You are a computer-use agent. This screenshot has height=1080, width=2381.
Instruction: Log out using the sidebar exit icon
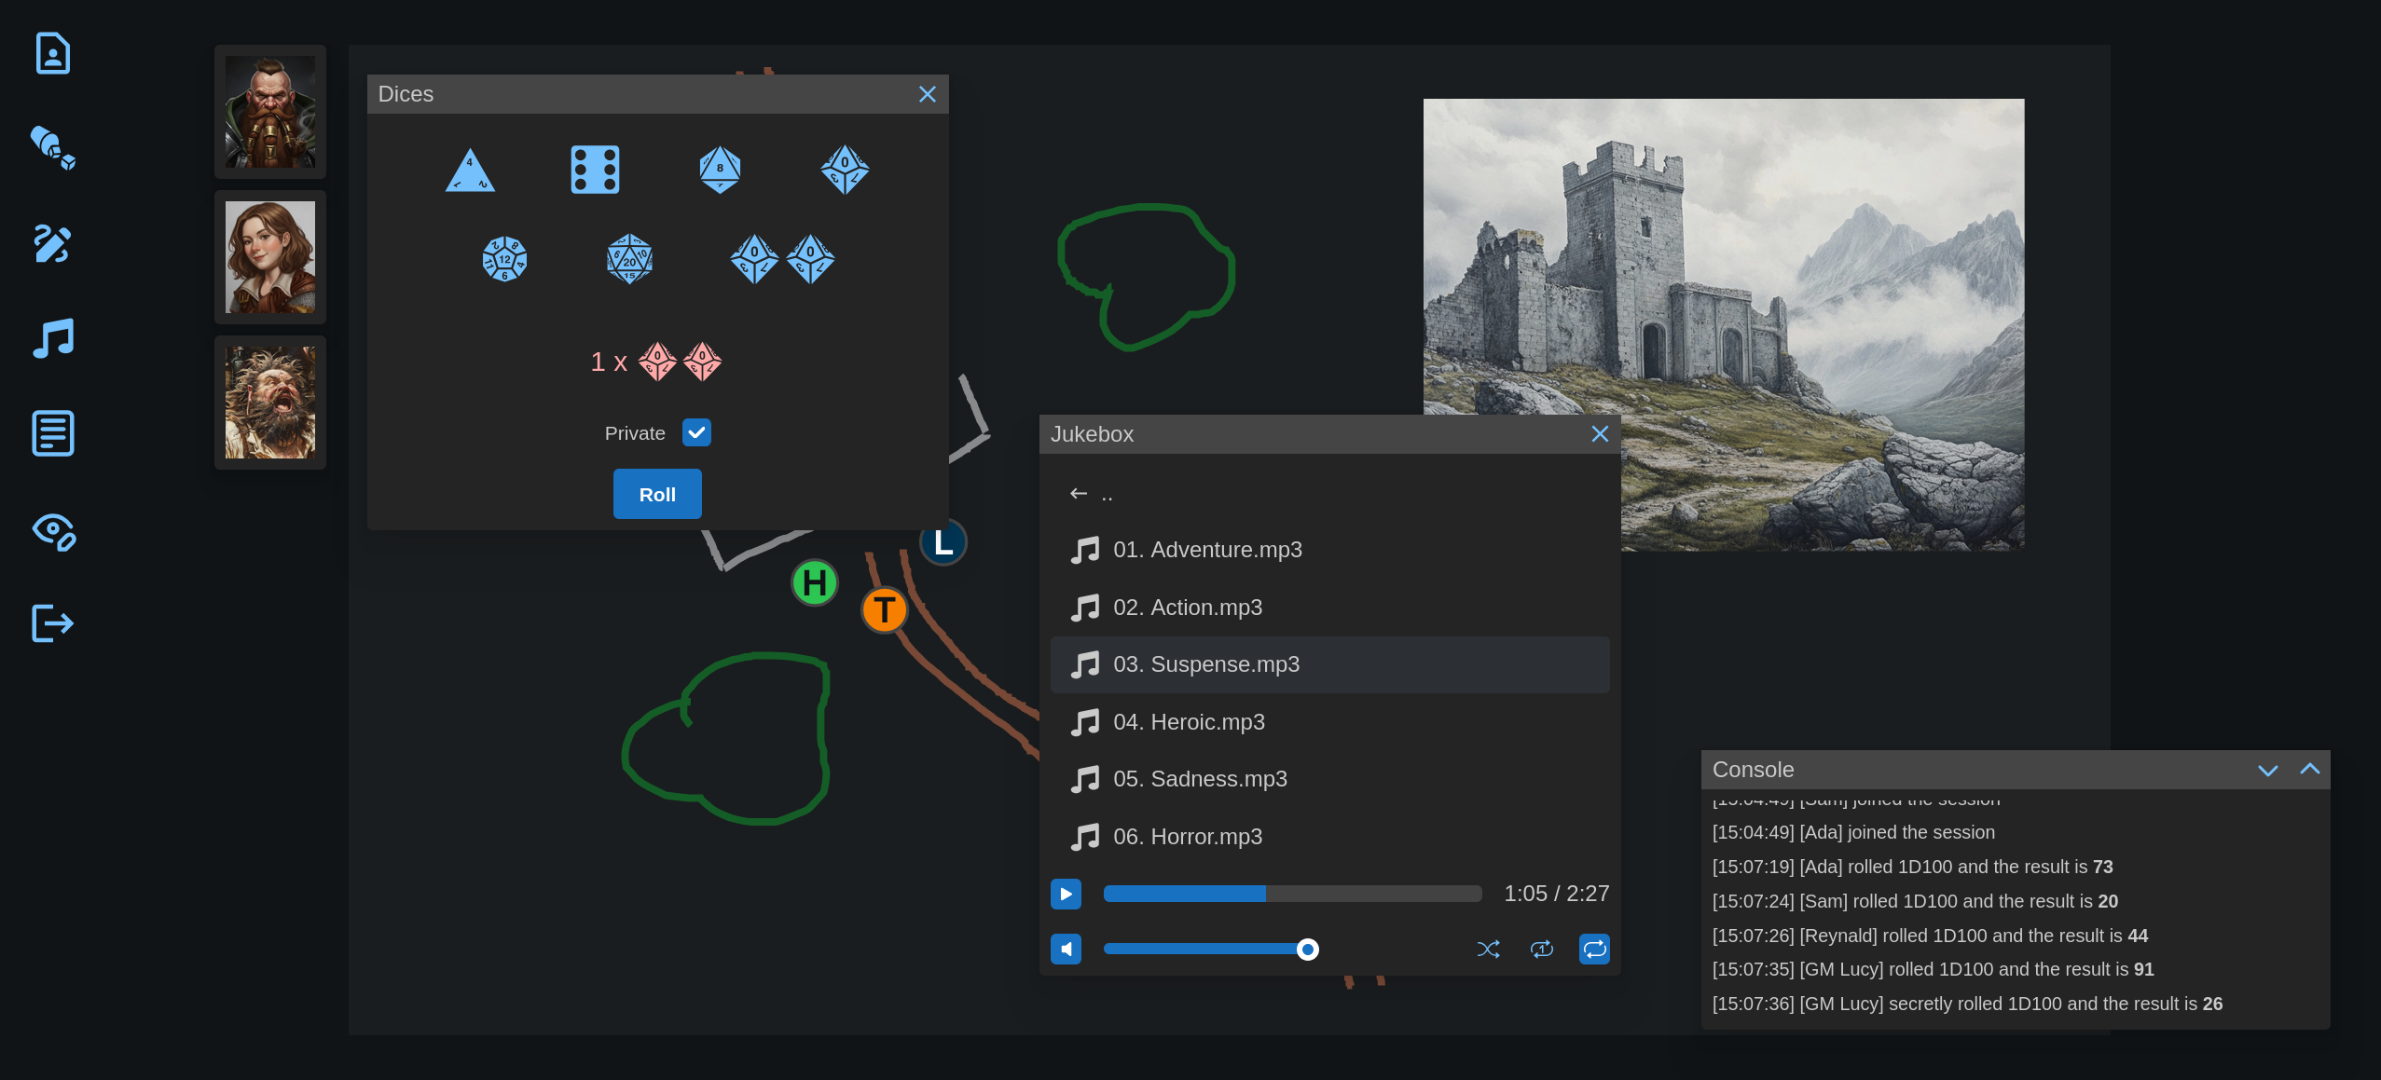tap(53, 622)
